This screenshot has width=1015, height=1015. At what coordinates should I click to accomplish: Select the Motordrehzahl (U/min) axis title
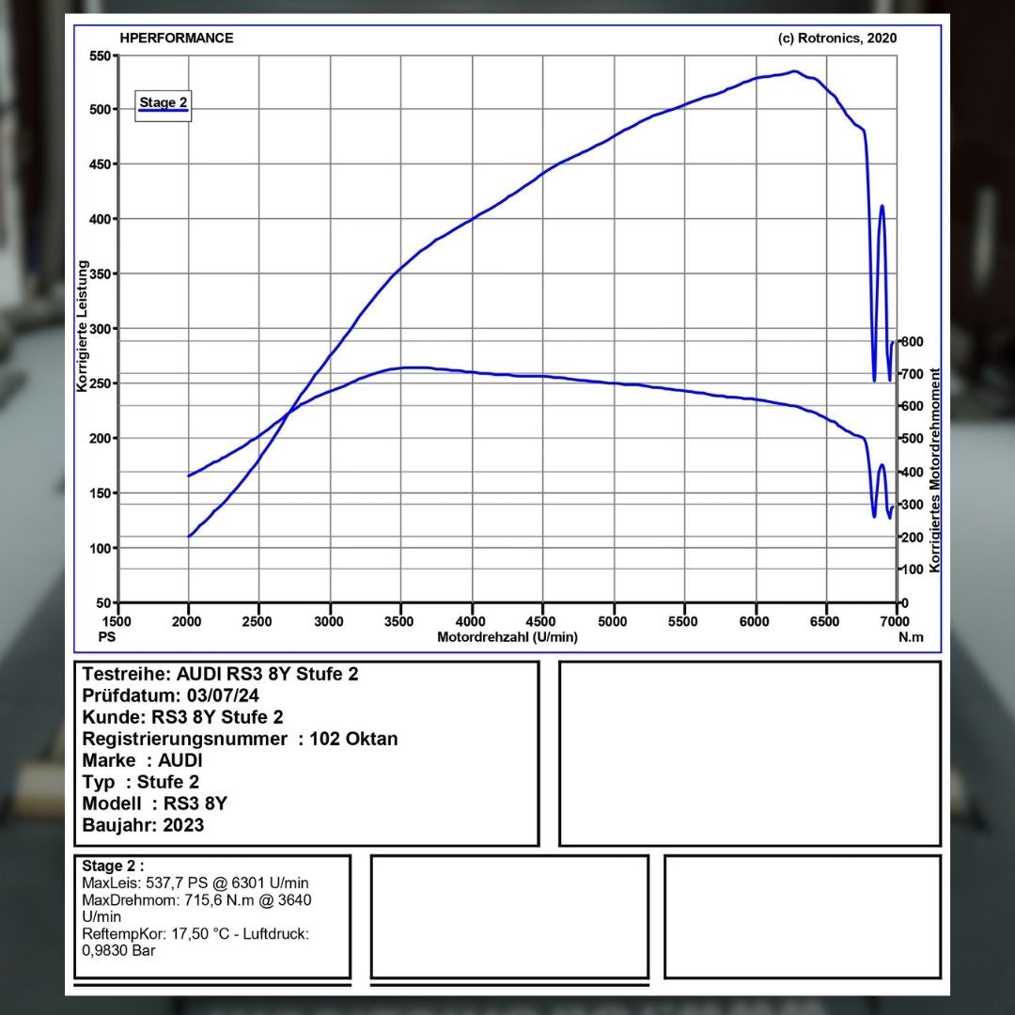pos(507,637)
